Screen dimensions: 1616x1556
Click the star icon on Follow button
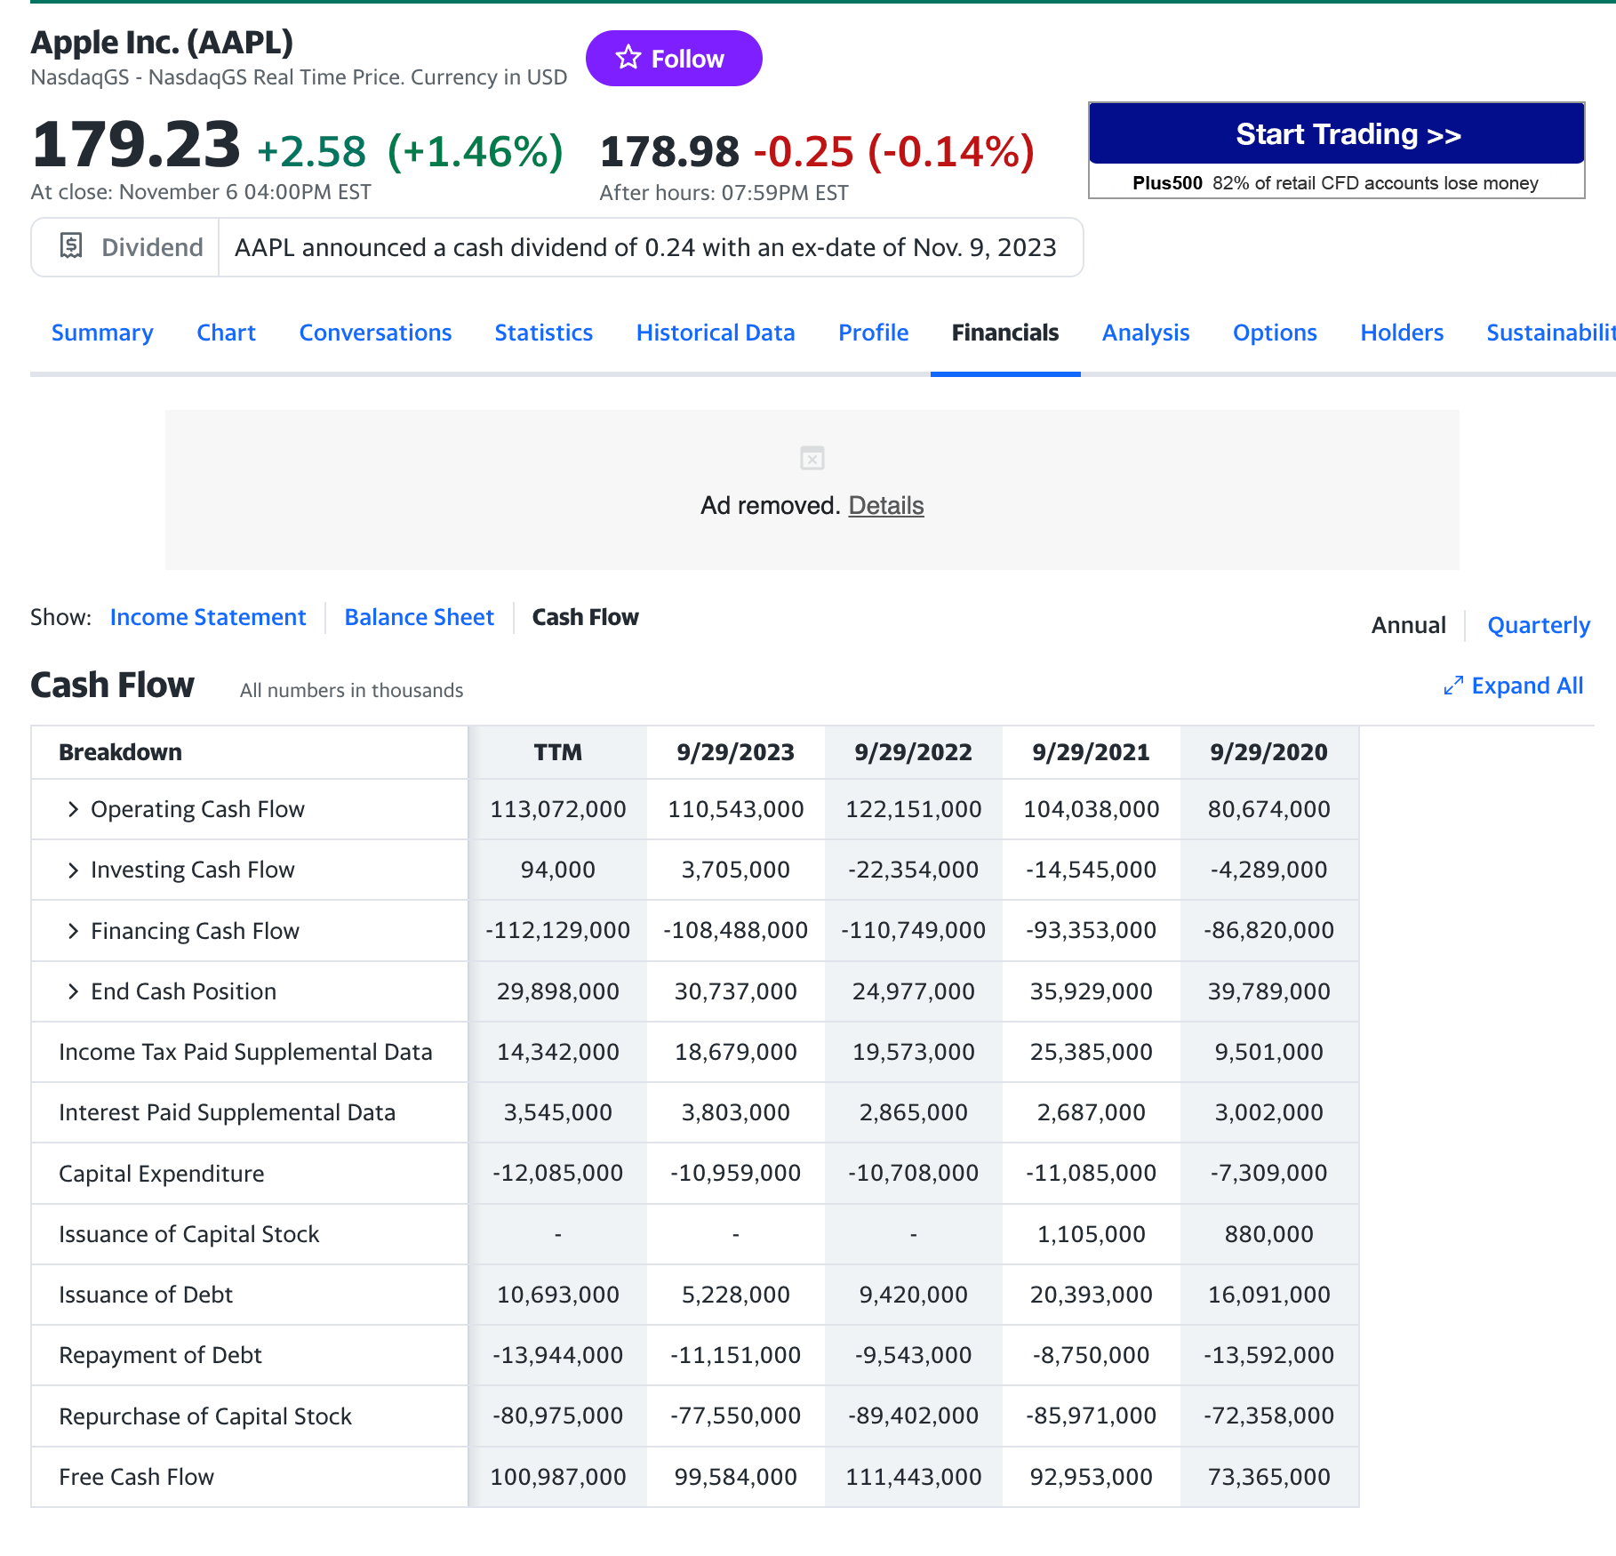(x=629, y=58)
